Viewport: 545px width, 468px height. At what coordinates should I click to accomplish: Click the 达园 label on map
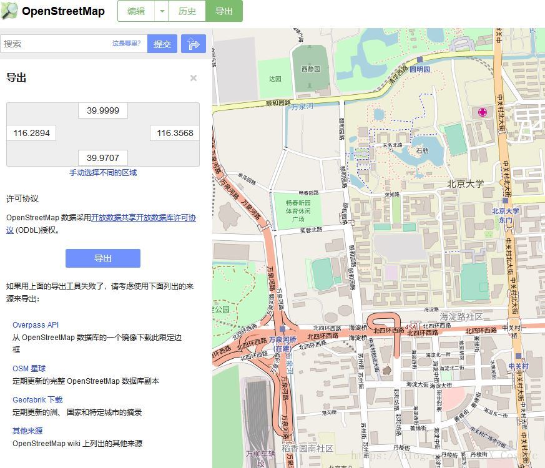[275, 79]
